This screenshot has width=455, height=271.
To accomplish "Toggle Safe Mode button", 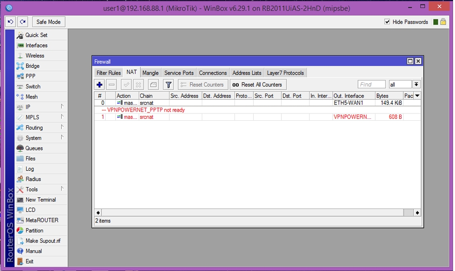I will (49, 22).
